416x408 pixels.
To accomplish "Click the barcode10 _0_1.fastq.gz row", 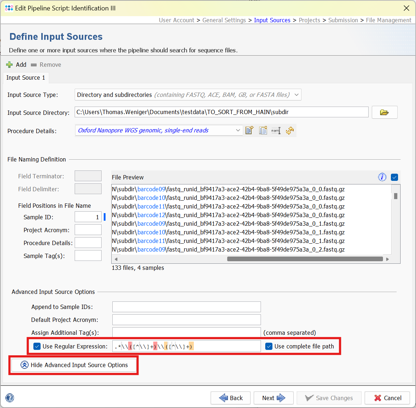I will [x=228, y=232].
